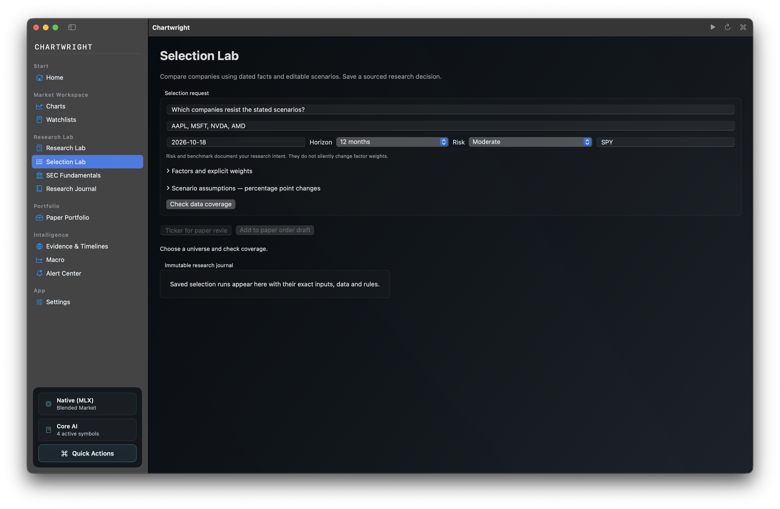Click the Settings sliders icon
Viewport: 780px width, 509px height.
click(39, 302)
